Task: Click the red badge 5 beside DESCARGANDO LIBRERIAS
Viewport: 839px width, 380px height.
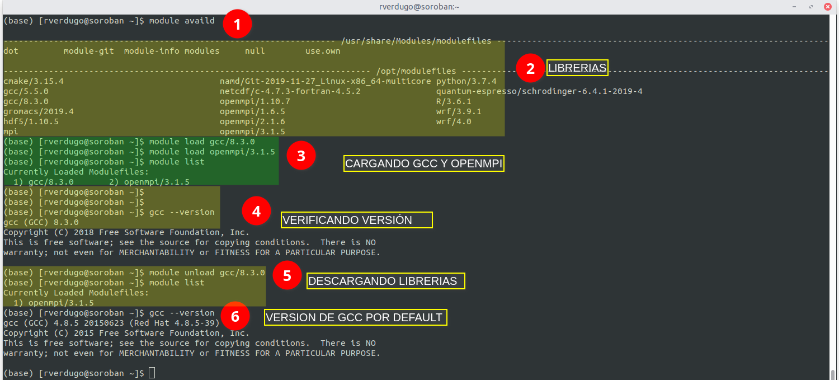Action: tap(287, 275)
